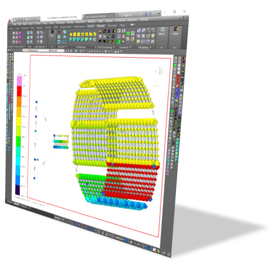Click the ribbon minimize toggle button

[132, 25]
